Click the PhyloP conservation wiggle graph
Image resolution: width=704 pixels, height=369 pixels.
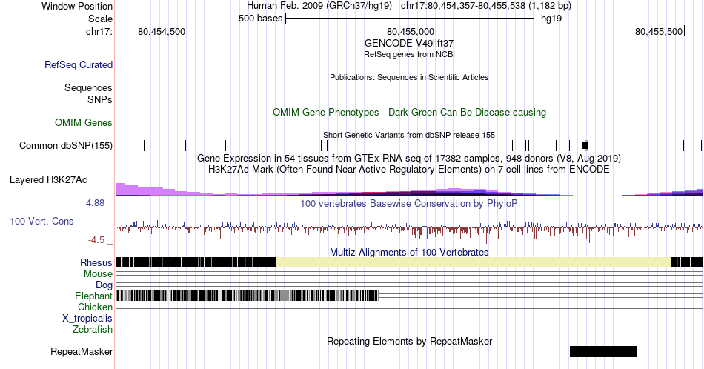click(409, 230)
